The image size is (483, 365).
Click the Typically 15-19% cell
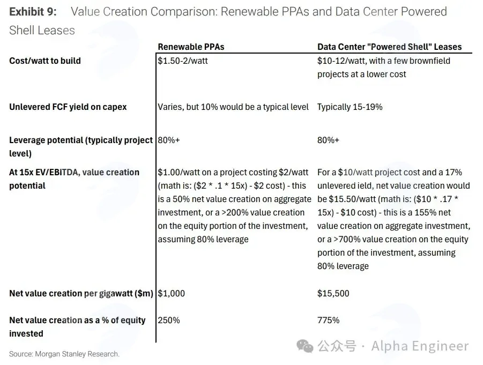coord(350,107)
